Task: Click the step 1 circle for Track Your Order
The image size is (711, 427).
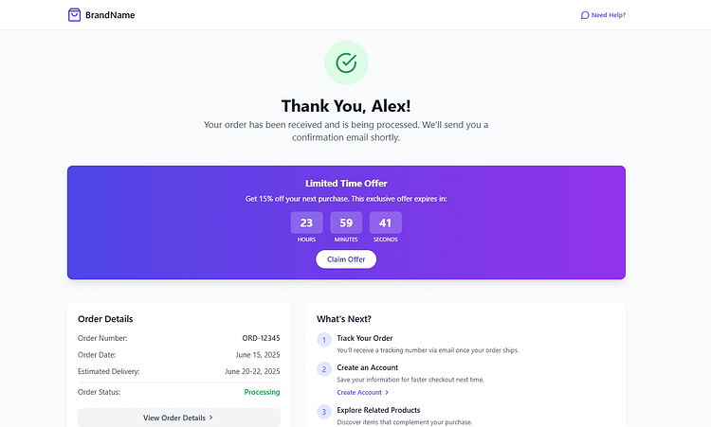Action: tap(324, 340)
